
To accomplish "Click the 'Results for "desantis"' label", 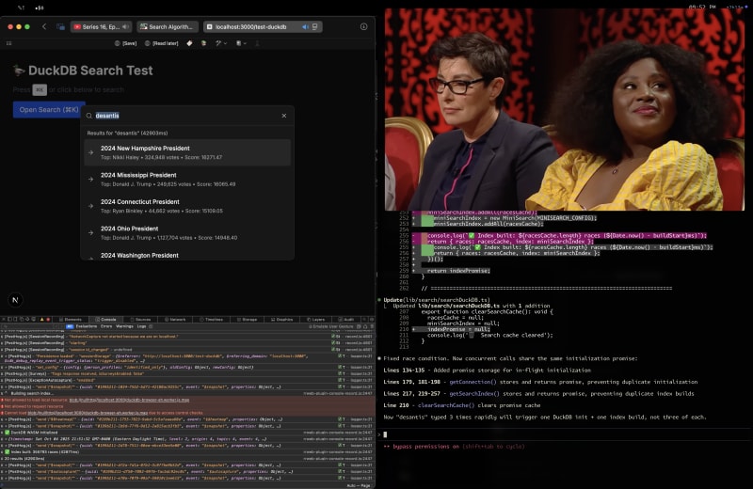I will (127, 133).
